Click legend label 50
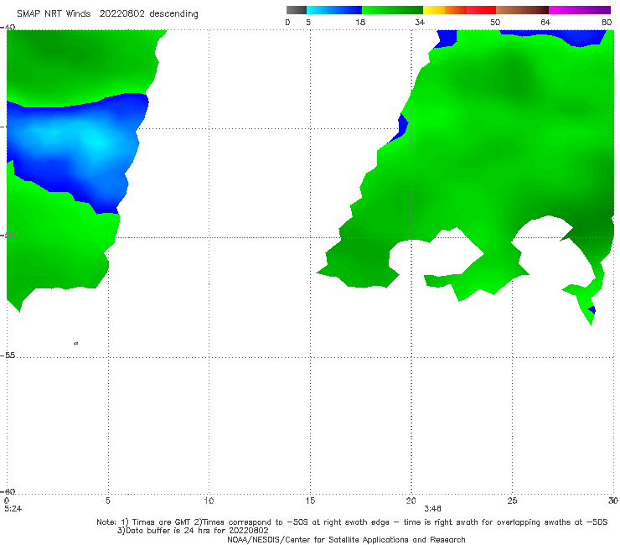 click(495, 22)
